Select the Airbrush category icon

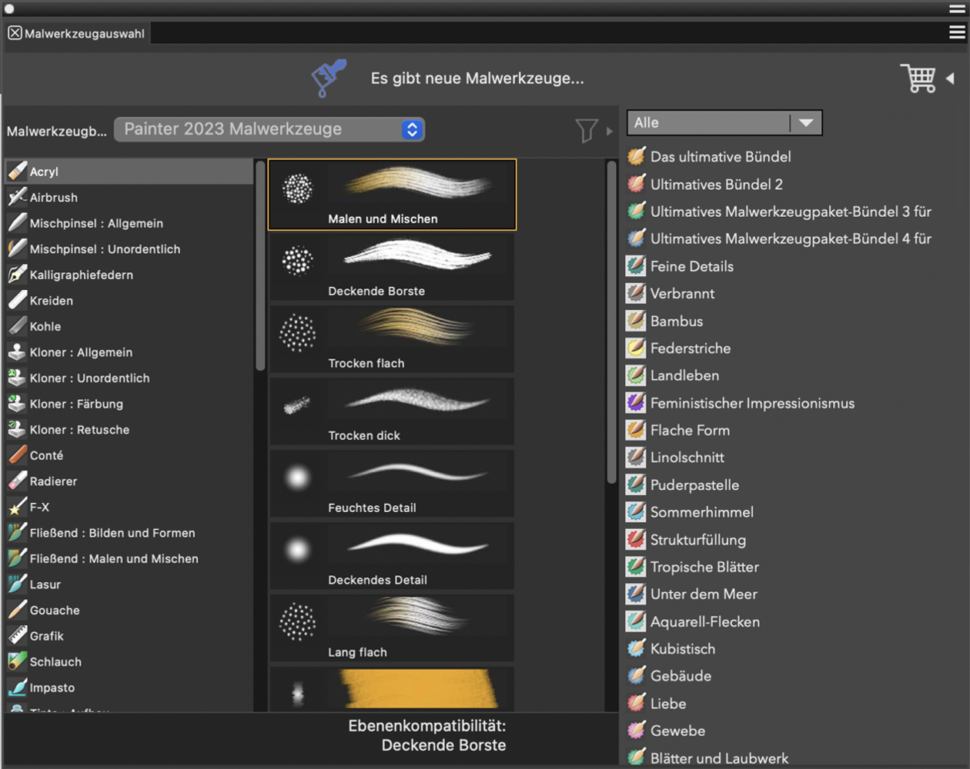(17, 198)
